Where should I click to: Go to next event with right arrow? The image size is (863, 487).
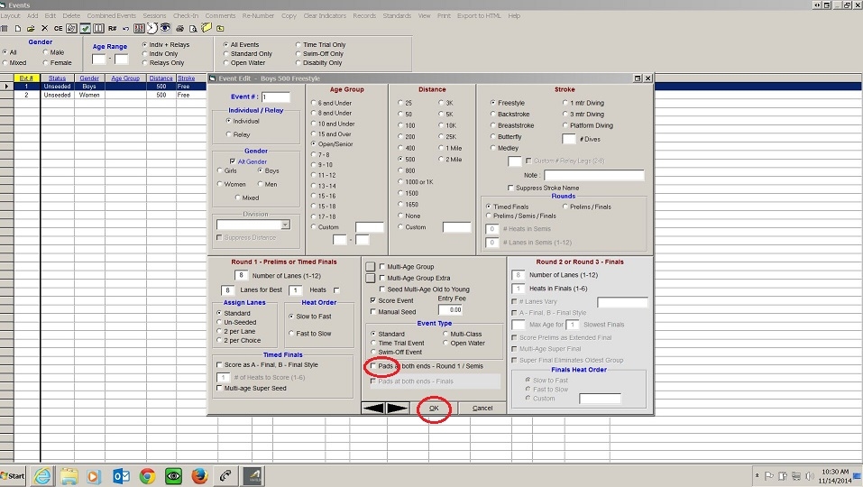(397, 408)
